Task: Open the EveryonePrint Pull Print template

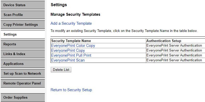Action: pyautogui.click(x=71, y=55)
